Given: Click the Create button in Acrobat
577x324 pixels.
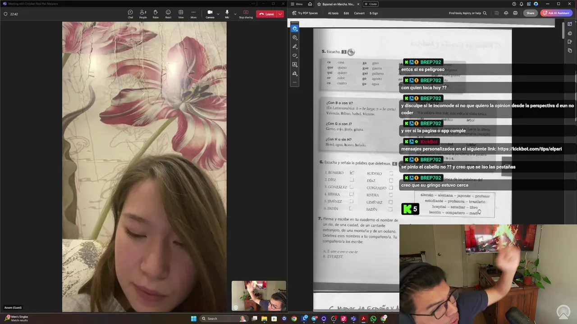Looking at the screenshot, I should 371,4.
